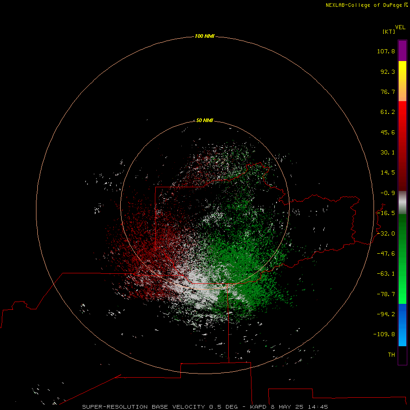Click the -63.1 velocity scale value
The width and height of the screenshot is (410, 410).
pyautogui.click(x=386, y=274)
